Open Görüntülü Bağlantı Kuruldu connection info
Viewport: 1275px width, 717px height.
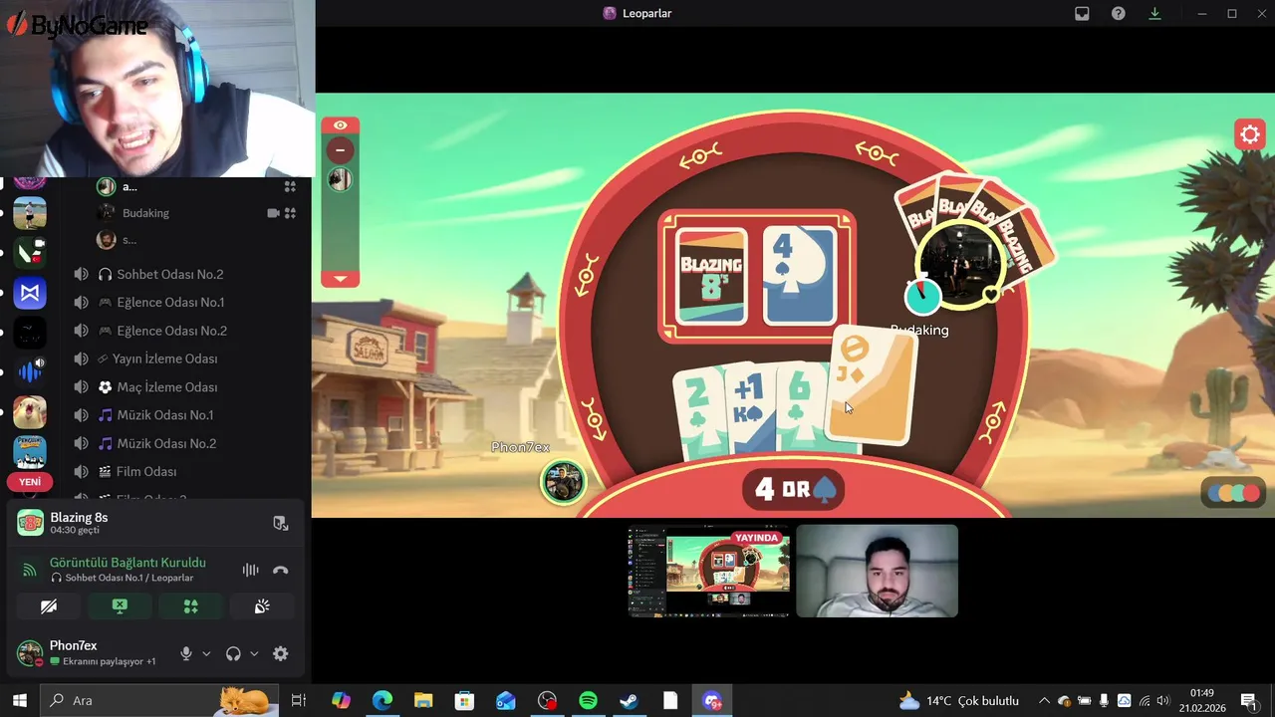tap(127, 563)
